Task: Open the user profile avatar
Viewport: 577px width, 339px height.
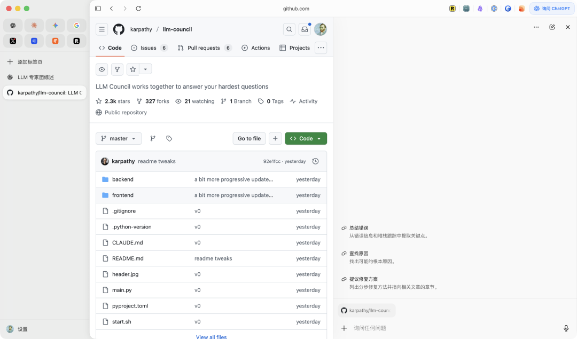Action: pyautogui.click(x=321, y=29)
